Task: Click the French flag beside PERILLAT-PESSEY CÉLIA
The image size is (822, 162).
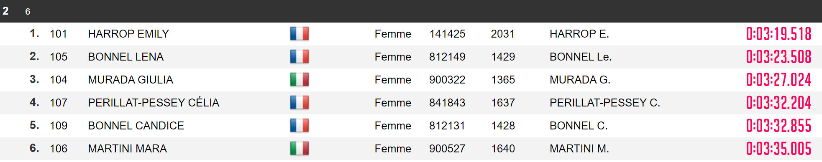Action: (x=300, y=103)
